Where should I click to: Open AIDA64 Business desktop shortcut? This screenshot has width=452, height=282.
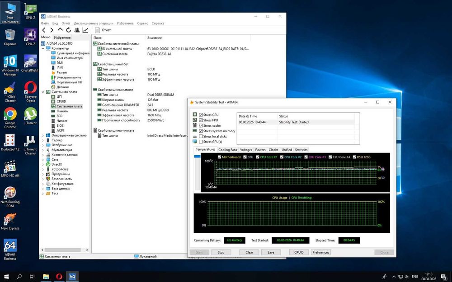point(10,249)
